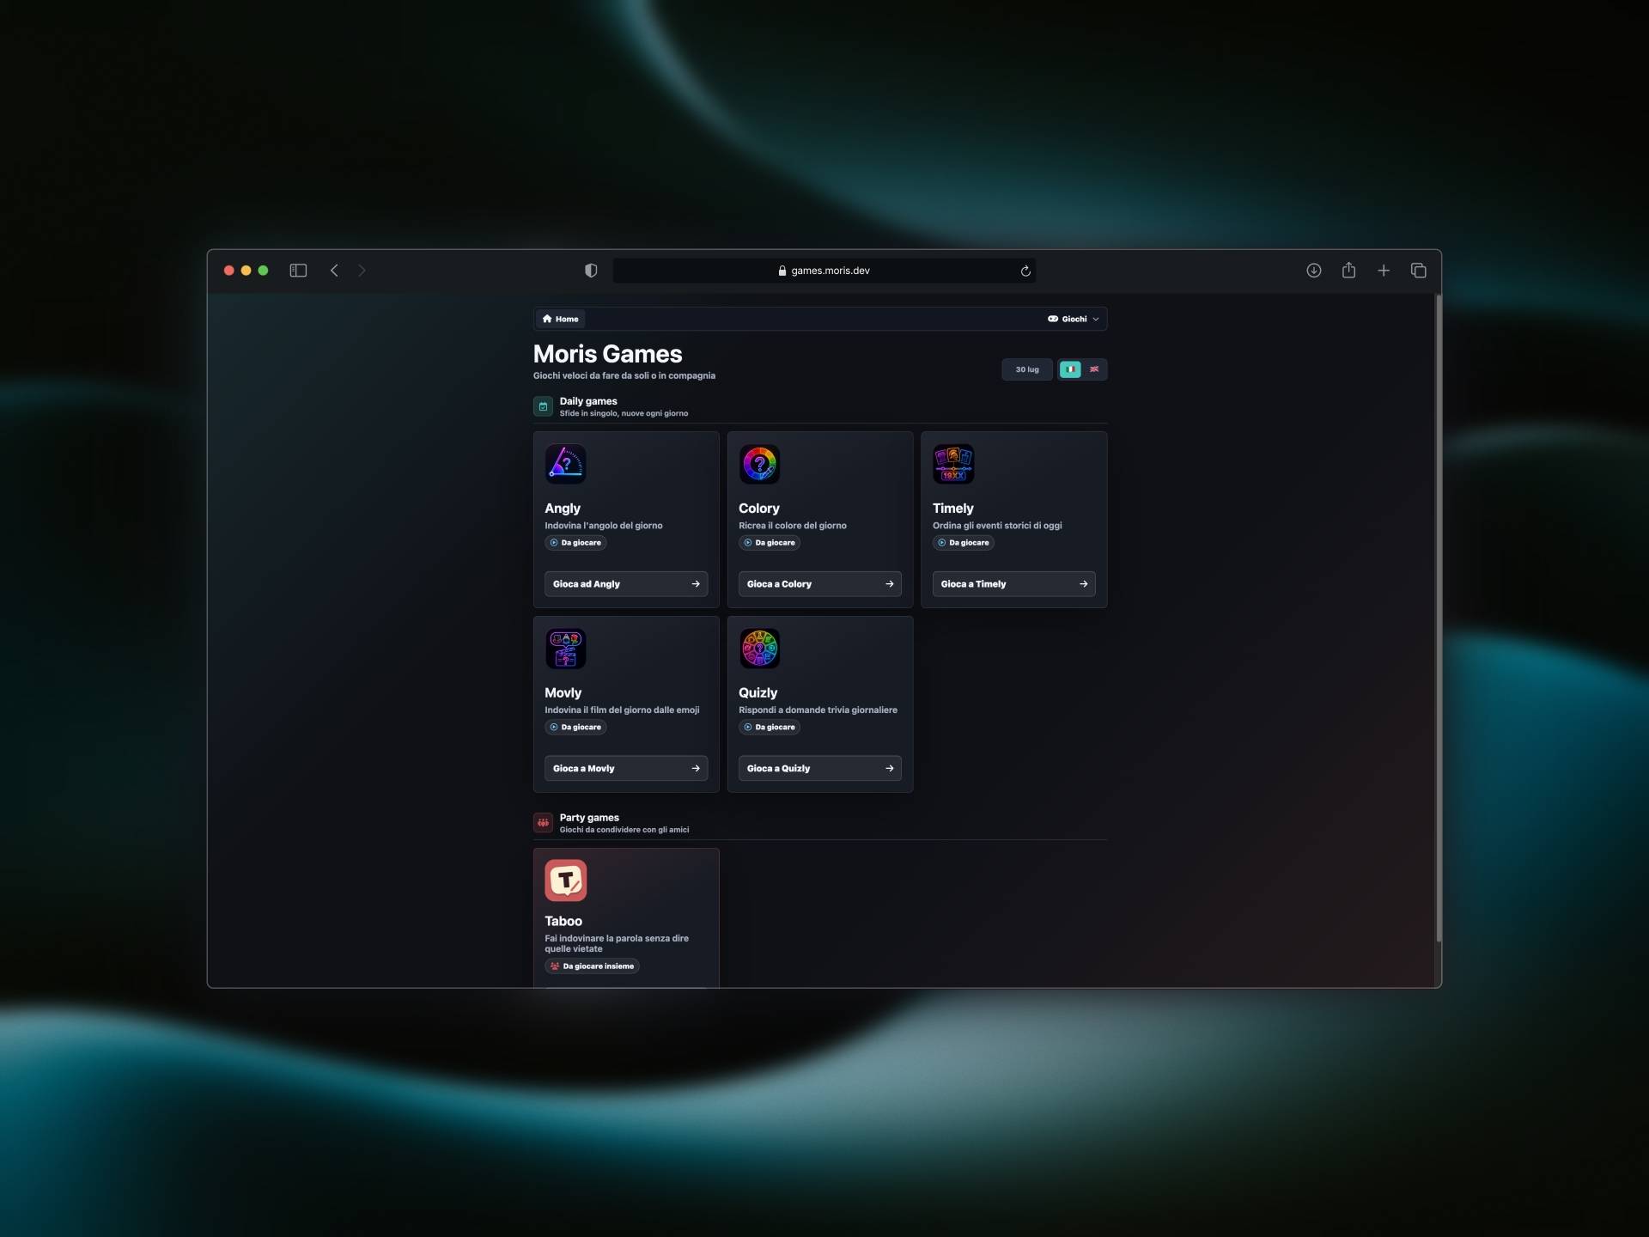Switch language to Italian flag
The width and height of the screenshot is (1649, 1237).
pos(1070,369)
